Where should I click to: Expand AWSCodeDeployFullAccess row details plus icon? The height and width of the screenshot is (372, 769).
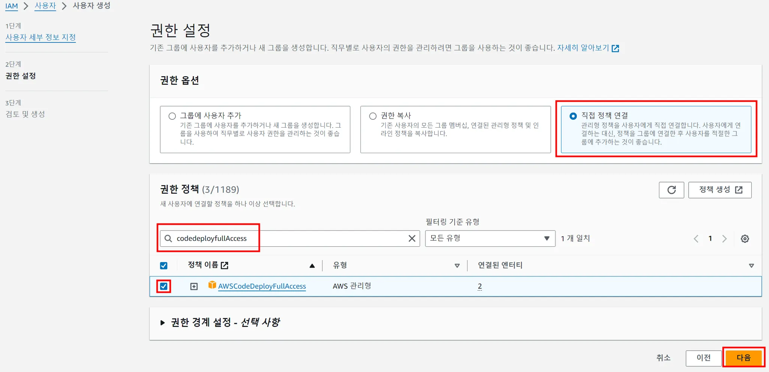[194, 286]
